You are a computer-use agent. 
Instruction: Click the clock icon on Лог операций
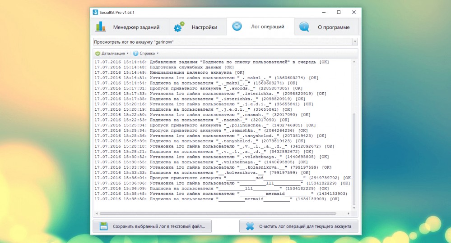pos(237,27)
